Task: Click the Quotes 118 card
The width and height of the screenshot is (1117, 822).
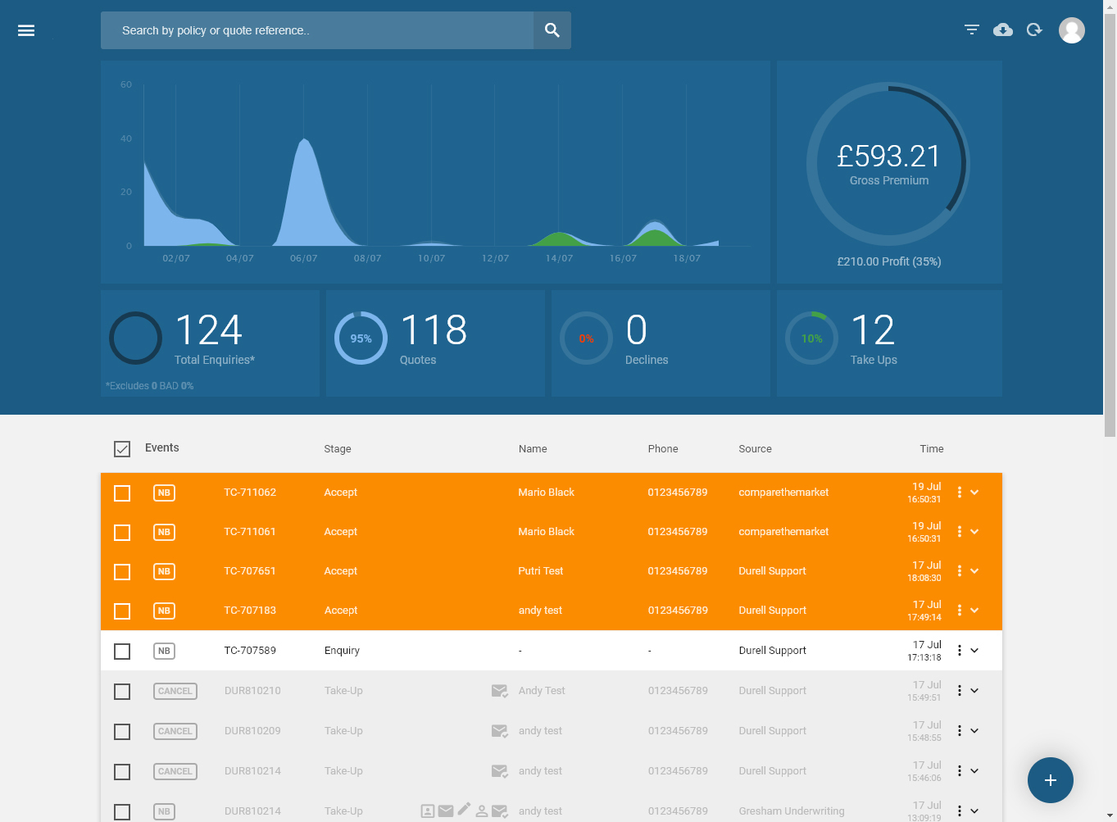Action: 435,343
